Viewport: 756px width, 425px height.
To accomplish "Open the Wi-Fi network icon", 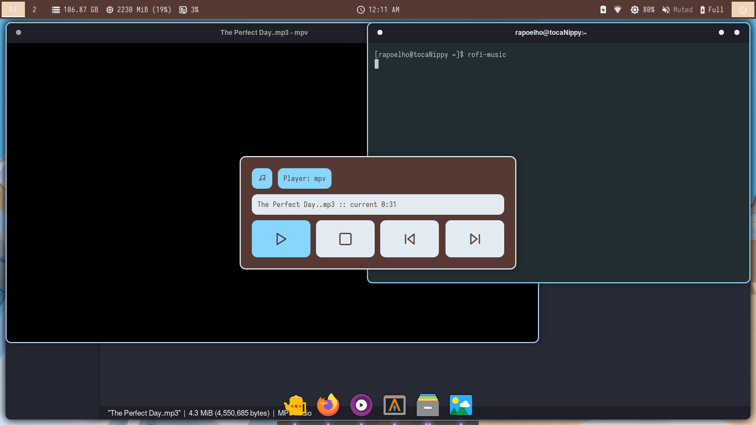I will (x=618, y=9).
